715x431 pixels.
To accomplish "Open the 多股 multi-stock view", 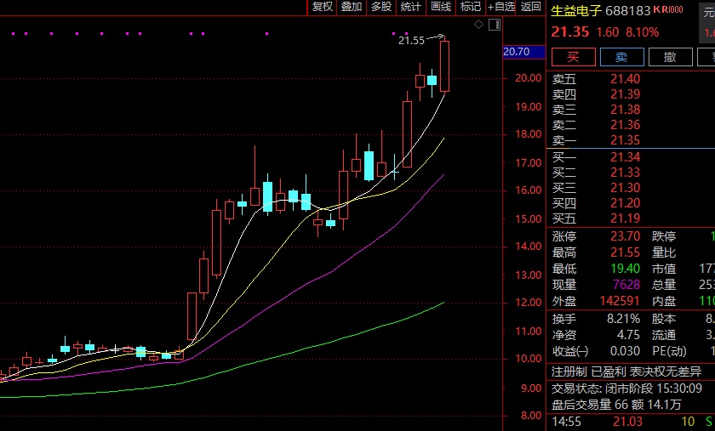I will click(381, 7).
